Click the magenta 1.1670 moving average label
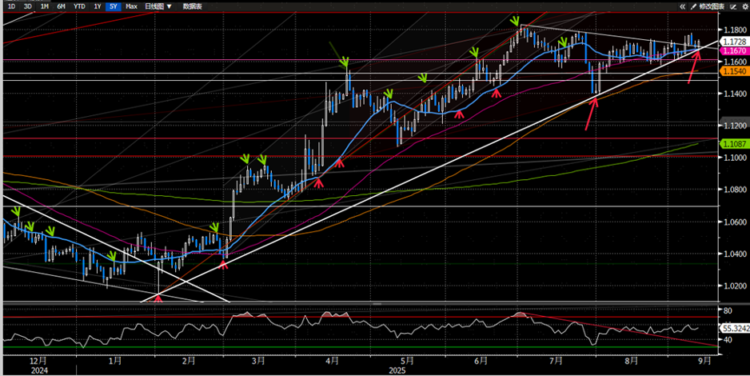Viewport: 750px width, 376px height. (734, 50)
